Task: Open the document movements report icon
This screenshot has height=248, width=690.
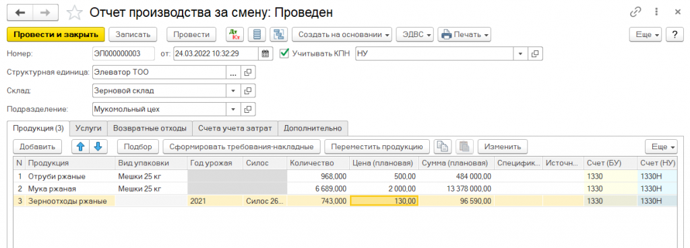Action: 257,34
